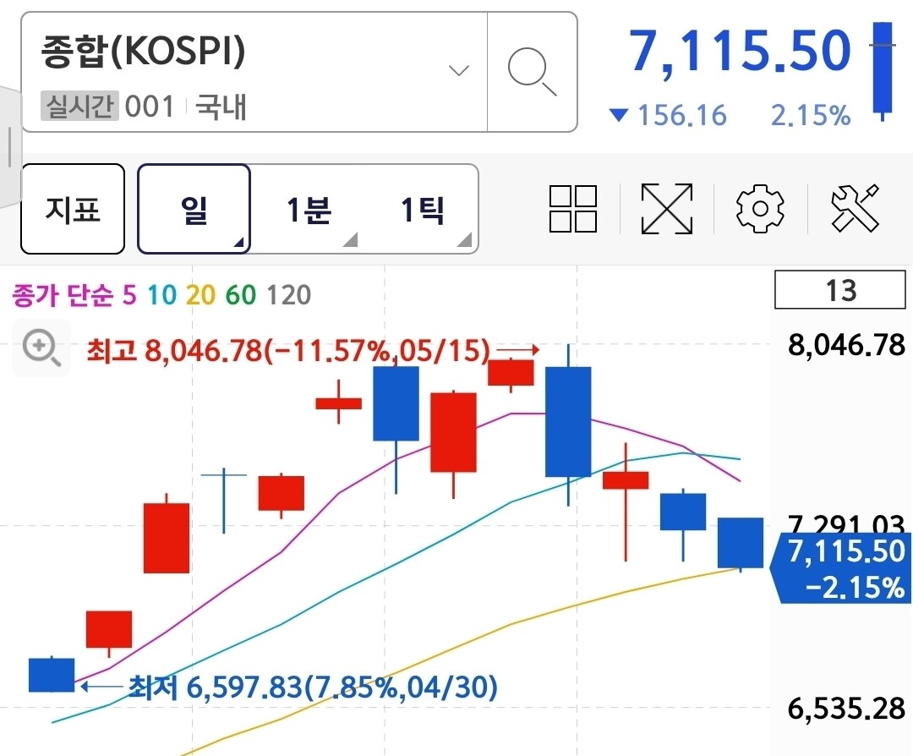Toggle the 60-day moving average label
Viewport: 913px width, 756px height.
coord(240,295)
